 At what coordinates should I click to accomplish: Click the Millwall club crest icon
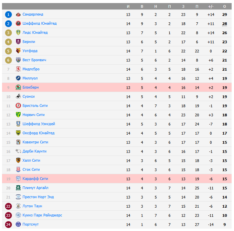click(18, 78)
